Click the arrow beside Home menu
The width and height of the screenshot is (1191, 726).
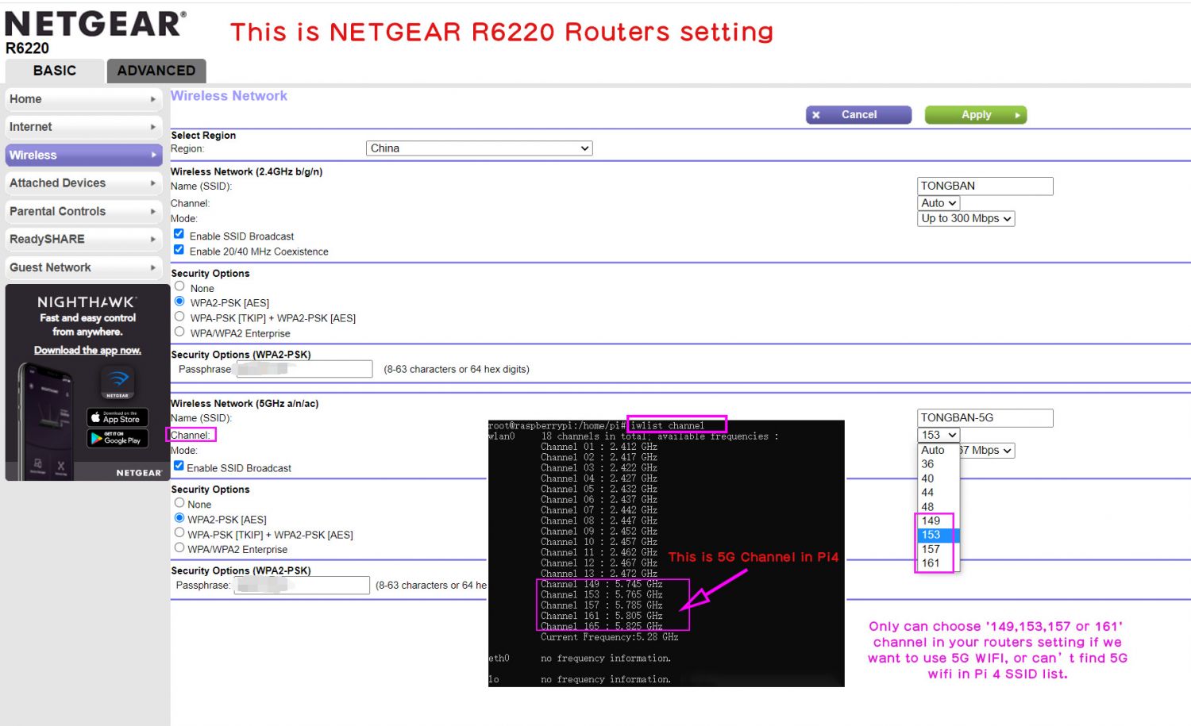click(153, 99)
